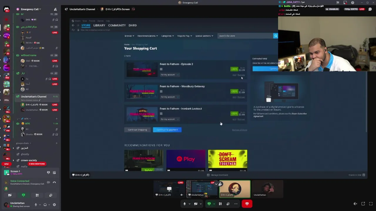Open Fears to Fathom - Ironbark Lookout title
Image resolution: width=376 pixels, height=211 pixels.
pyautogui.click(x=181, y=109)
